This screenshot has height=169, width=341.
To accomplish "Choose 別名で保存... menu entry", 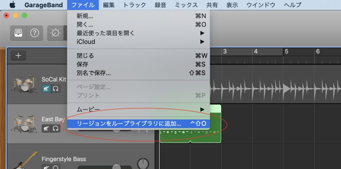I will coord(139,73).
